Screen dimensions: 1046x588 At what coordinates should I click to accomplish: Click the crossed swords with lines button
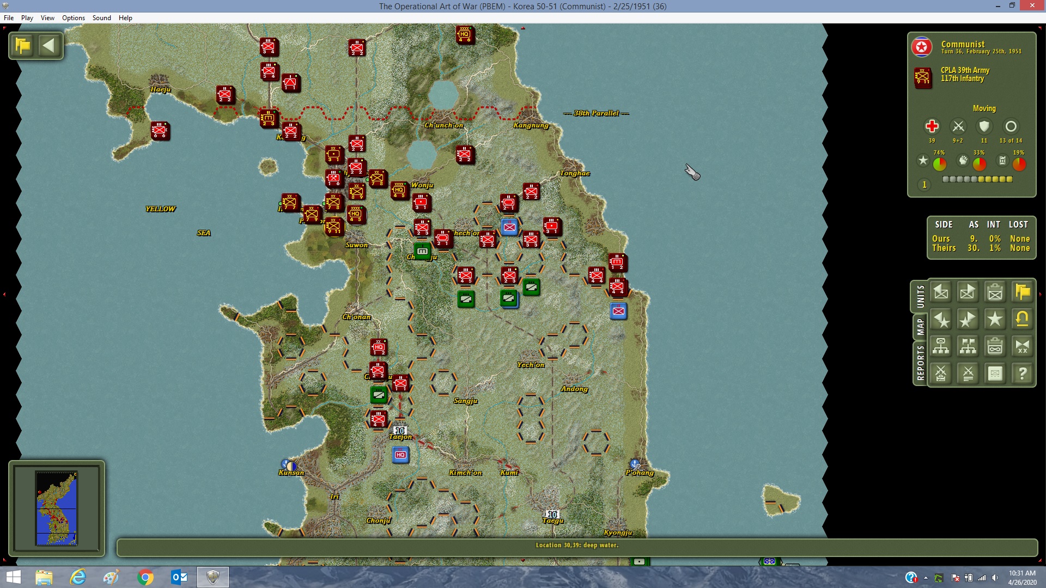point(968,373)
